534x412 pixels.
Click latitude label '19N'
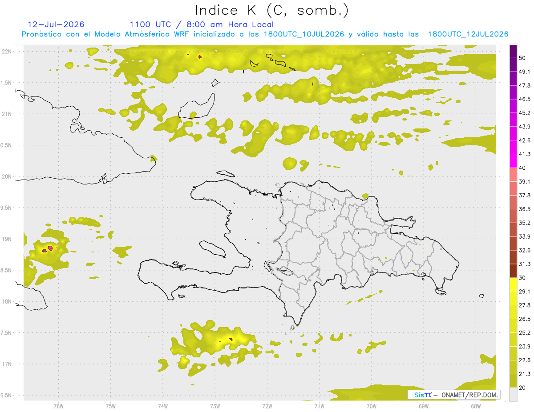[7, 239]
